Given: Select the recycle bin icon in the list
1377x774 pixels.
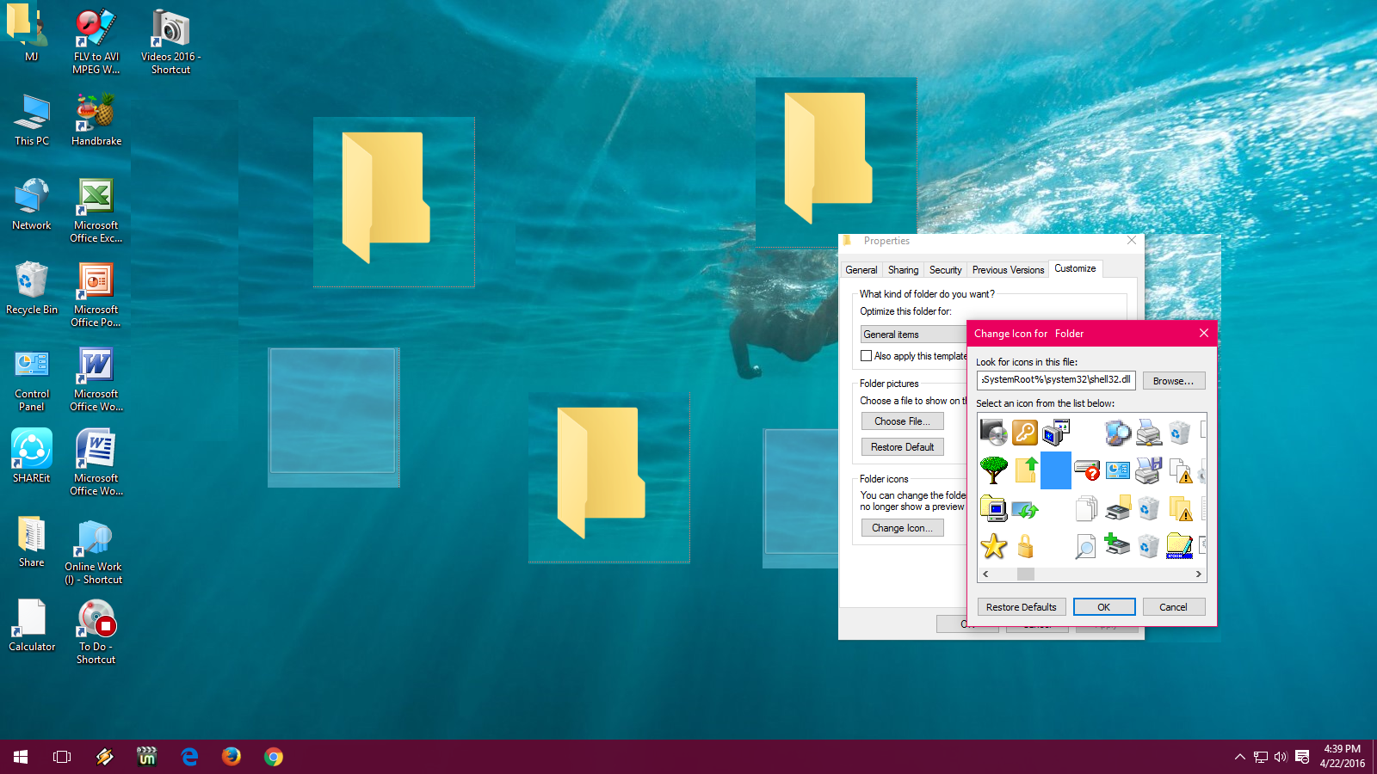Looking at the screenshot, I should pos(1180,433).
